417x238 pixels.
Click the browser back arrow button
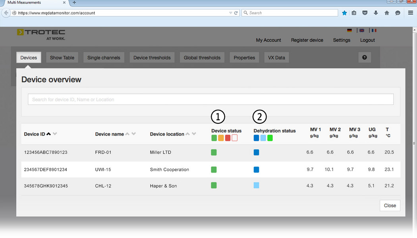tap(6, 13)
